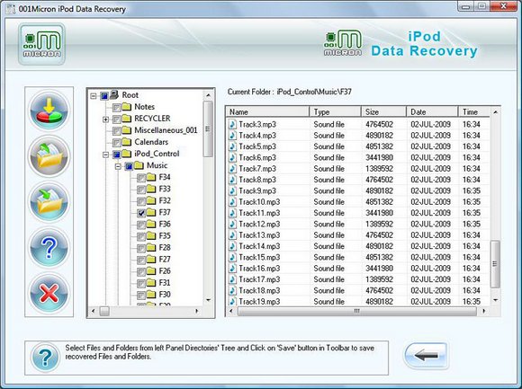Click scroll right arrow of file list

[483, 311]
